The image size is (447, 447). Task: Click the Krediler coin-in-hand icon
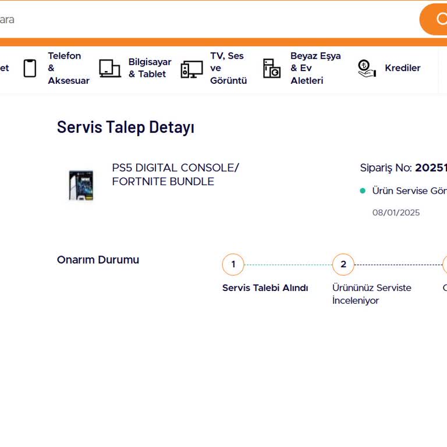coord(366,68)
